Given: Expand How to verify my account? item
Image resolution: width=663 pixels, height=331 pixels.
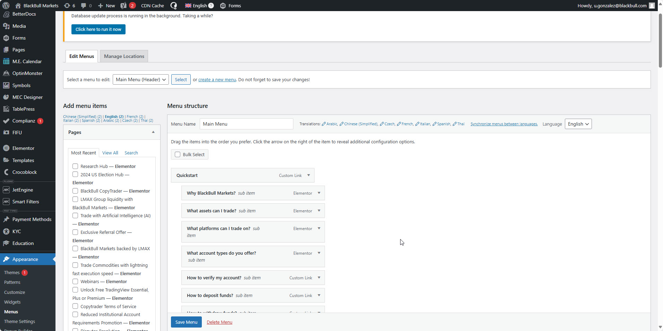Looking at the screenshot, I should (319, 278).
